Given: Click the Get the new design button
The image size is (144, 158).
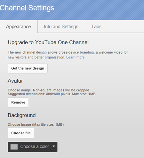Looking at the screenshot, I should point(28,68).
